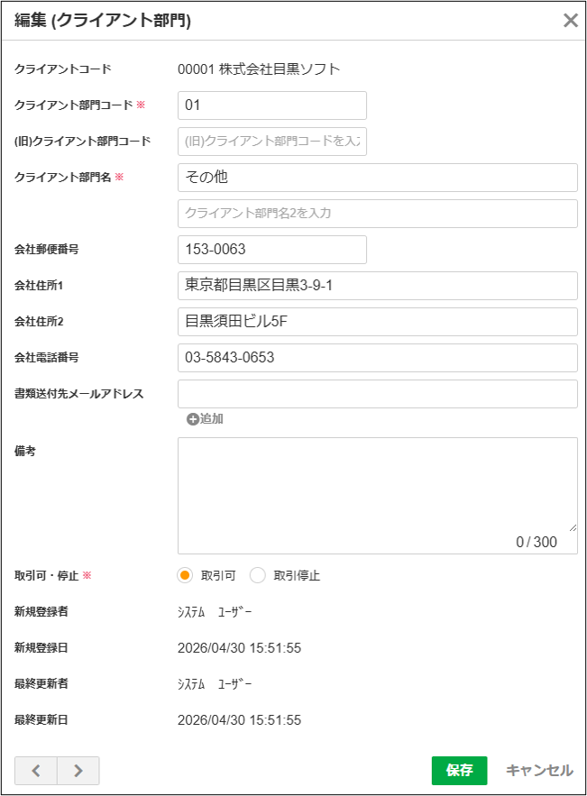The width and height of the screenshot is (587, 796).
Task: Click the 備考 label
Action: click(x=25, y=452)
